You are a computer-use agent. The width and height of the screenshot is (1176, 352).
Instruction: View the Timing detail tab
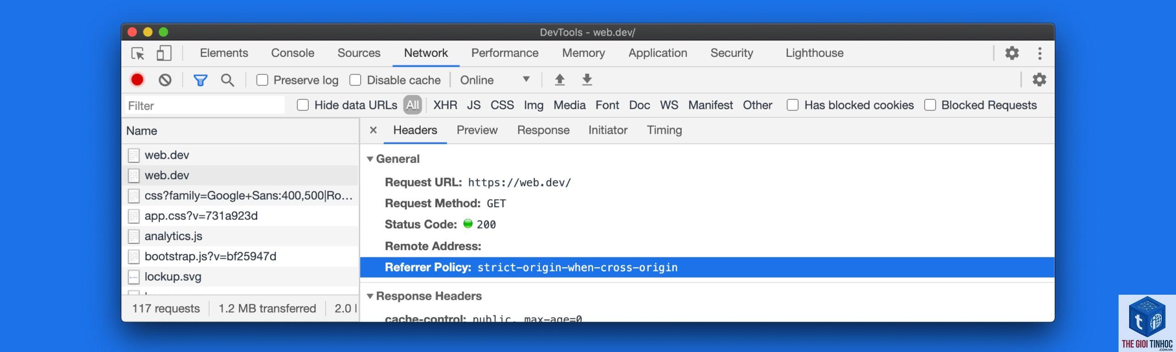pos(664,130)
